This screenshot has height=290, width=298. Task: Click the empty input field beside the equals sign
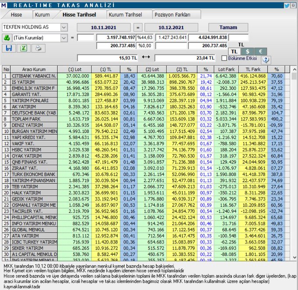tap(85, 38)
